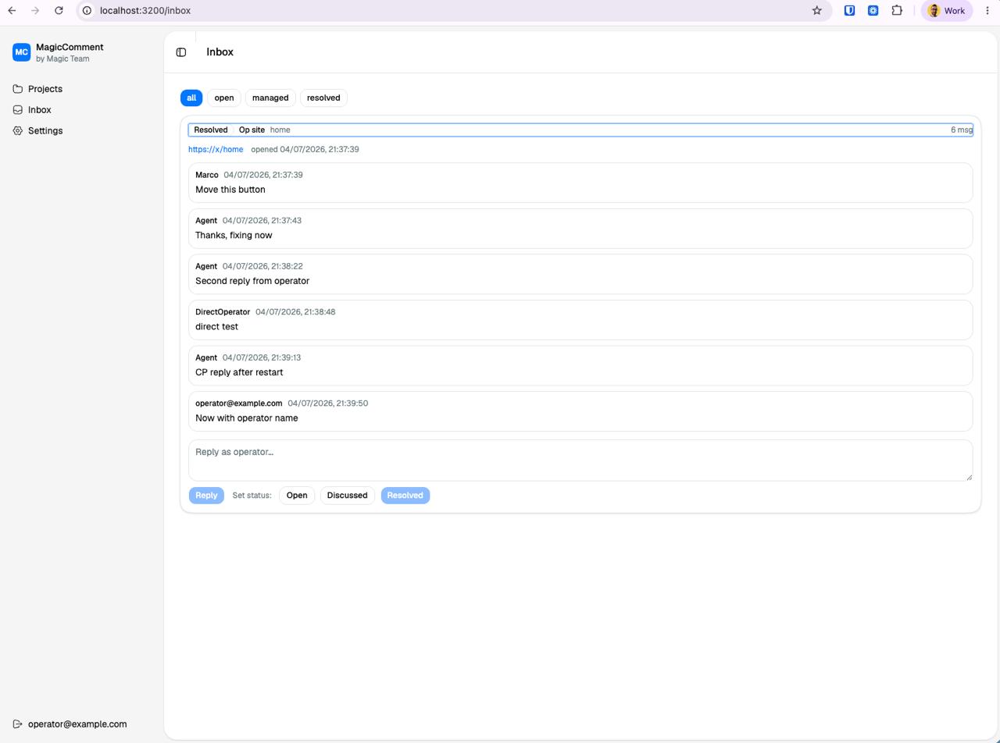The image size is (1000, 743).
Task: Bookmark this page with star icon
Action: pyautogui.click(x=817, y=11)
